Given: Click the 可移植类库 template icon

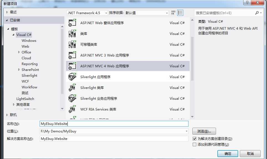Looking at the screenshot, I should pos(72,44).
